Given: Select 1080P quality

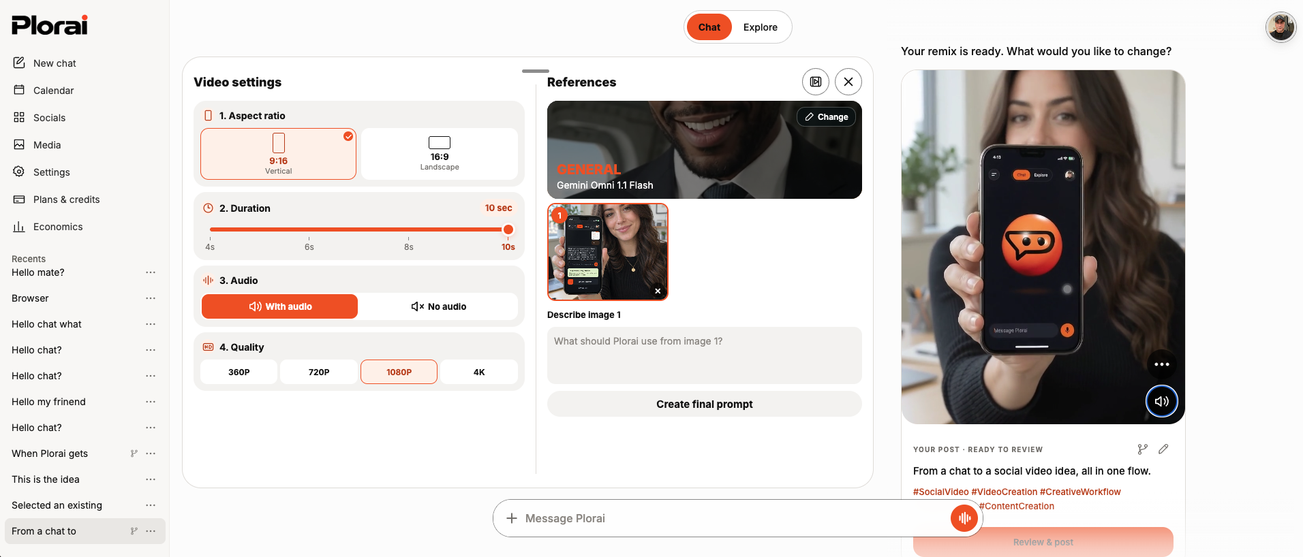Looking at the screenshot, I should (x=399, y=372).
